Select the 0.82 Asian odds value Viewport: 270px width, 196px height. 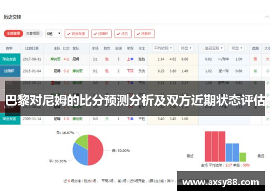click(x=208, y=59)
